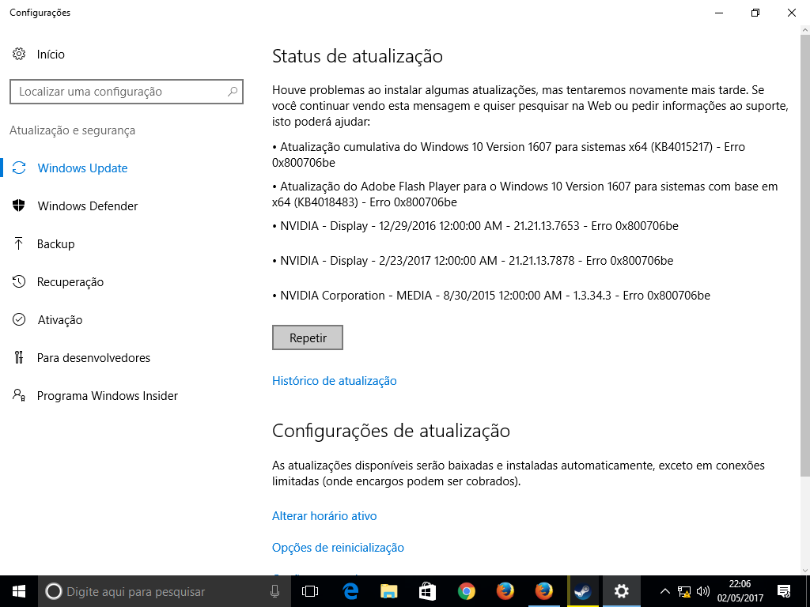
Task: Click the NVIDIA Display 21.21.13.7653 entry
Action: (475, 226)
